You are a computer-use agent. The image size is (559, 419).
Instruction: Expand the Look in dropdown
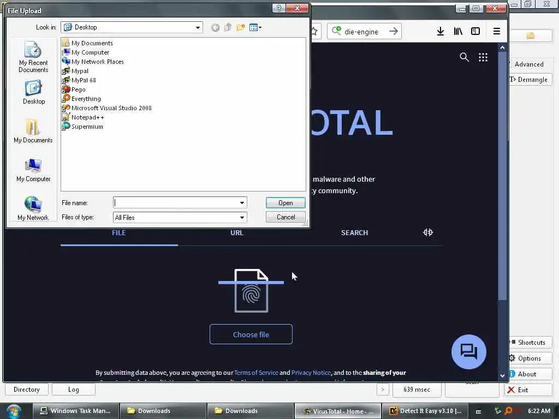pos(198,27)
